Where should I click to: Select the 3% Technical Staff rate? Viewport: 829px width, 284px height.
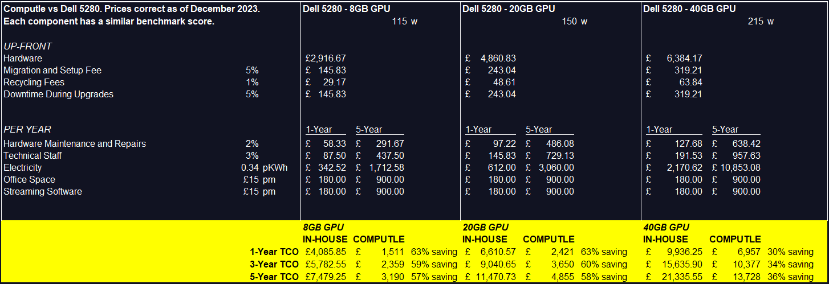point(252,155)
